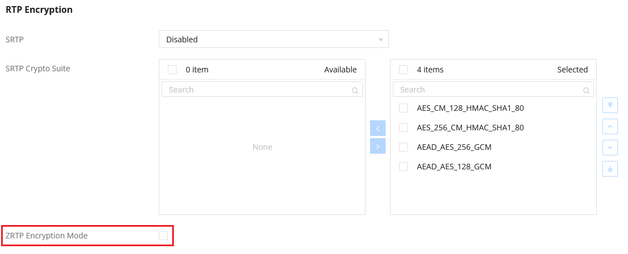
Task: Tick the AES_256_CM_HMAC_SHA1_80 checkbox
Action: point(403,128)
